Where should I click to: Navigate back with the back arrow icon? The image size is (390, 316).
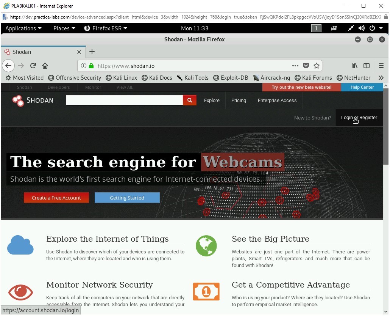[8, 65]
